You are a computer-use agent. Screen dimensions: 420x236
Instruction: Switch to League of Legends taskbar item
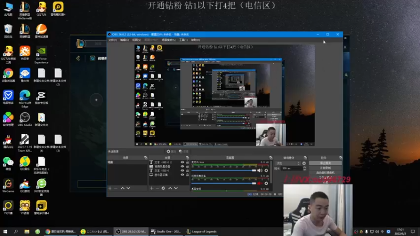tap(201, 231)
